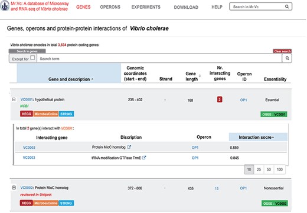This screenshot has width=307, height=213.
Task: Click the 372 - 806 coordinates cell
Action: point(135,188)
